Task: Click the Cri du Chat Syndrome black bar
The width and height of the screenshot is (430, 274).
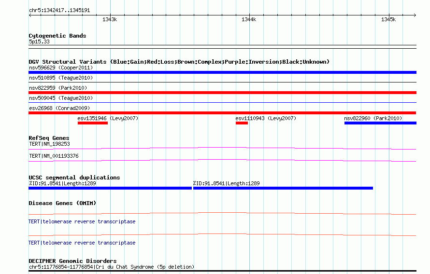Action: (222, 271)
